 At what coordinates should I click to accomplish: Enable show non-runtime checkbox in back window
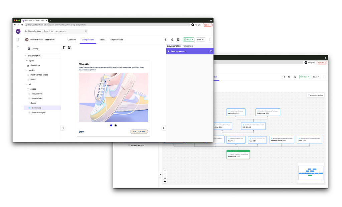[x=309, y=95]
